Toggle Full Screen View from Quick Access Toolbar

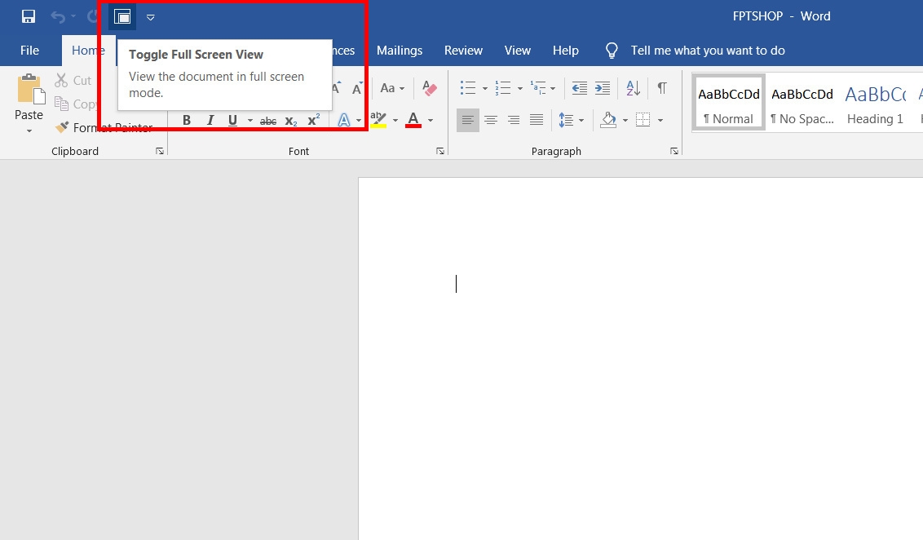122,16
